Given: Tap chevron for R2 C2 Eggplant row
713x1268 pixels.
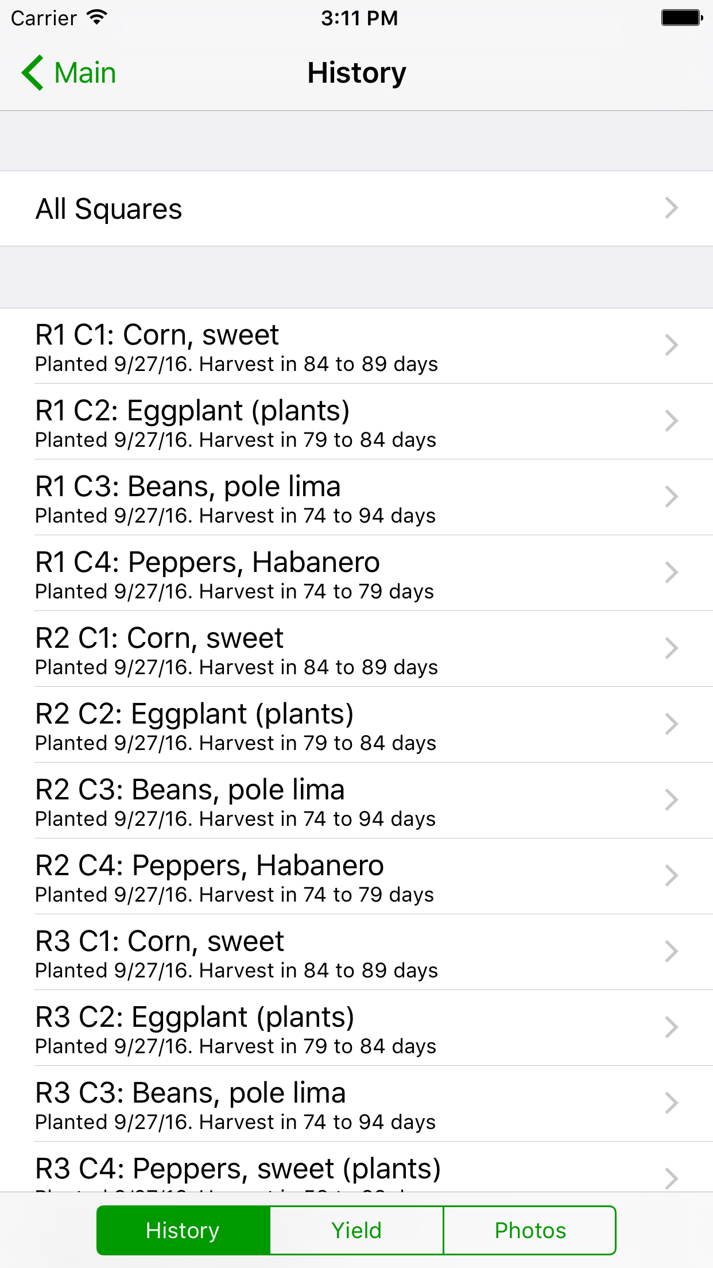Looking at the screenshot, I should (x=671, y=724).
